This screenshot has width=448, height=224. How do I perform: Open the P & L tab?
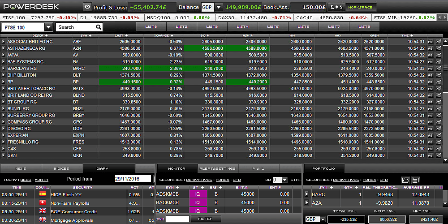pos(258,168)
